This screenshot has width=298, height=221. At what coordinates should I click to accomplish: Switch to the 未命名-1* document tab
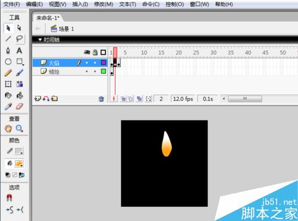[x=48, y=18]
